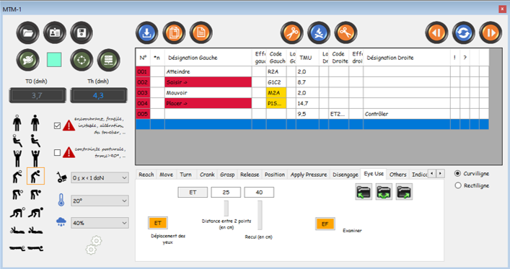Click scissors button left of campfire icon
Viewport: 510px width, 269px height.
[x=292, y=33]
